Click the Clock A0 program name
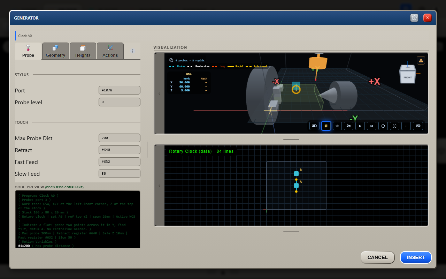Screen dimensions: 446x279 click(25, 36)
